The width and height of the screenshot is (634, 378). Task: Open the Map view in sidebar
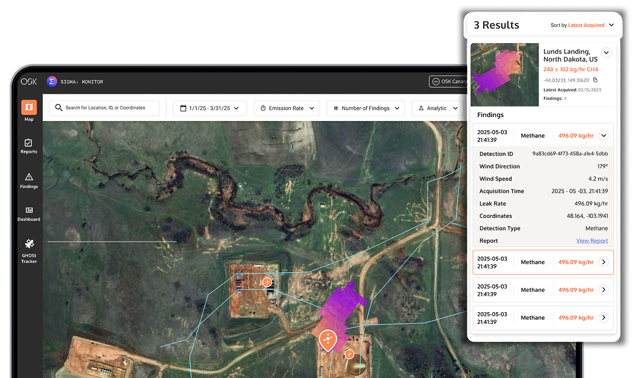(x=29, y=111)
